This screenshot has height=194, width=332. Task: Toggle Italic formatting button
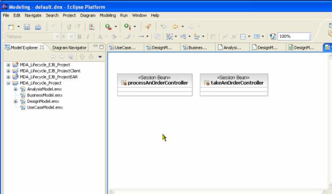[88, 37]
